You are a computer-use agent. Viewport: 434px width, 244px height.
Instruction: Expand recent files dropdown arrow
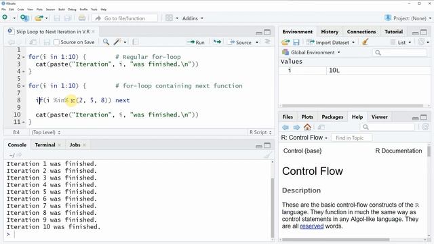(x=47, y=18)
